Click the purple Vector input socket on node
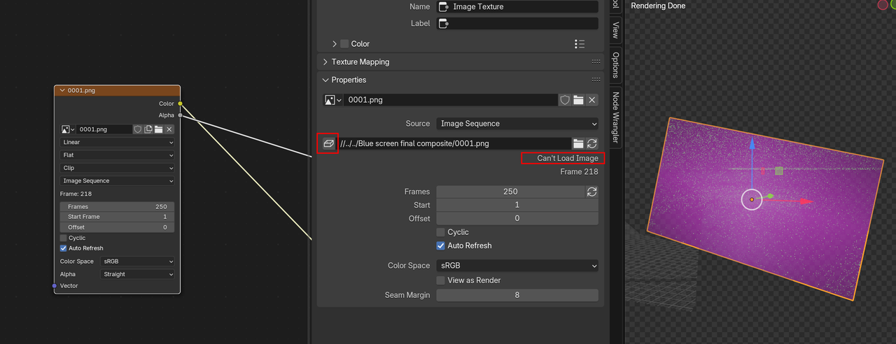The image size is (896, 344). (x=55, y=286)
